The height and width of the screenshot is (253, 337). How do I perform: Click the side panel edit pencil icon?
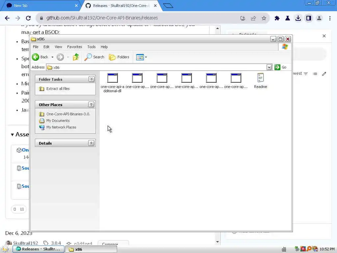coord(324,74)
